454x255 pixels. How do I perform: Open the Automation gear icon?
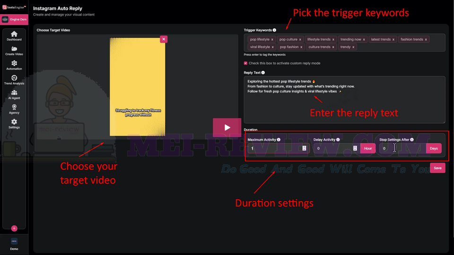(x=14, y=63)
